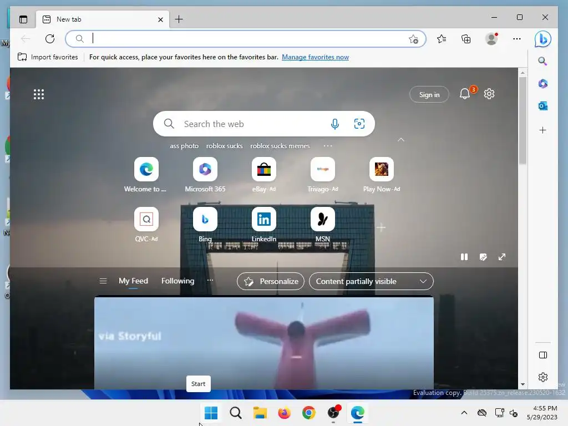Open taskbar Search icon
Viewport: 568px width, 426px height.
pyautogui.click(x=235, y=413)
